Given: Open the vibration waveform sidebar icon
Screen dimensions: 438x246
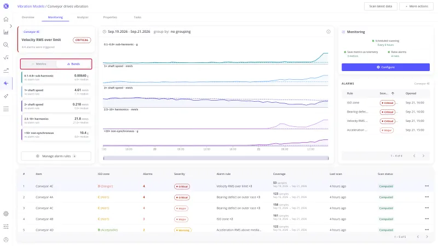Looking at the screenshot, I should pos(6,83).
